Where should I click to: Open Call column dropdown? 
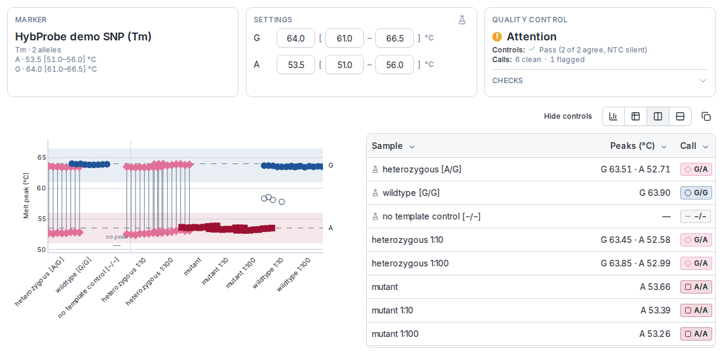click(706, 146)
